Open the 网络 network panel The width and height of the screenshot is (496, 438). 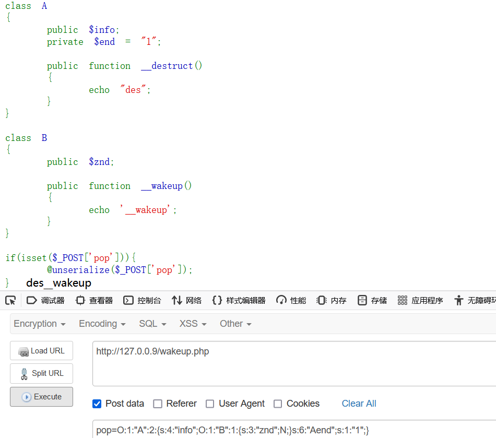click(186, 300)
